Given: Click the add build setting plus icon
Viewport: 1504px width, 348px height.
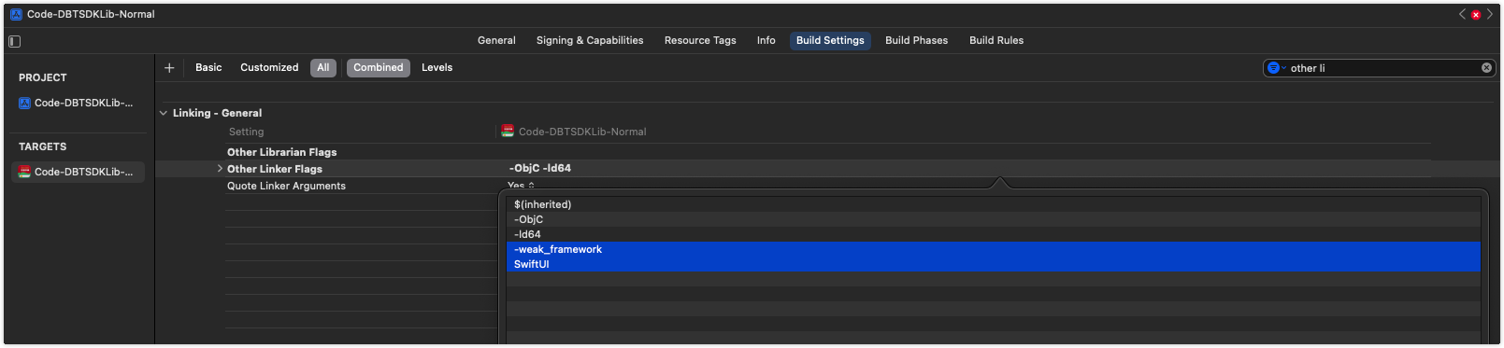Looking at the screenshot, I should [x=169, y=68].
